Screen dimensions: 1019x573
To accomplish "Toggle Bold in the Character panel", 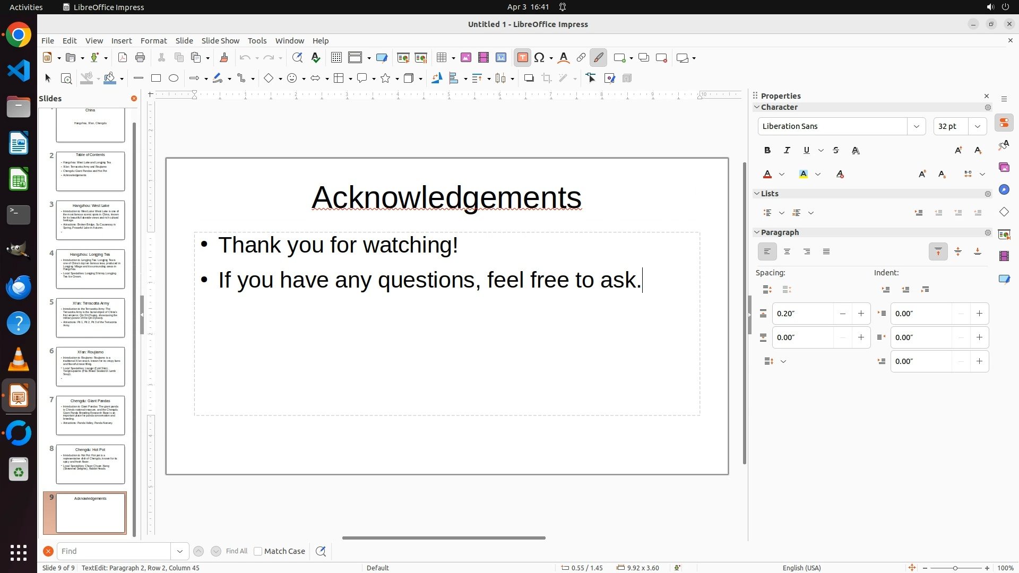I will click(x=767, y=151).
